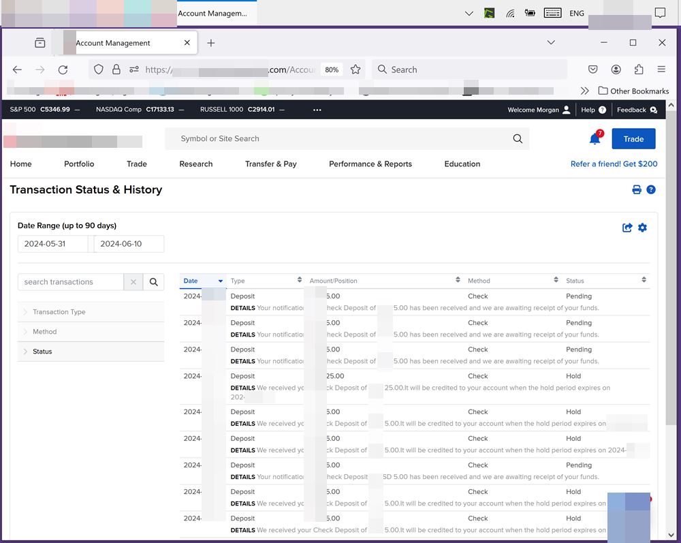This screenshot has width=681, height=543.
Task: Open the Transfer & Pay menu
Action: coord(270,164)
